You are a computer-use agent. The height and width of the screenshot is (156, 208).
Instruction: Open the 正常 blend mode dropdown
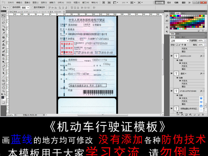click(179, 41)
